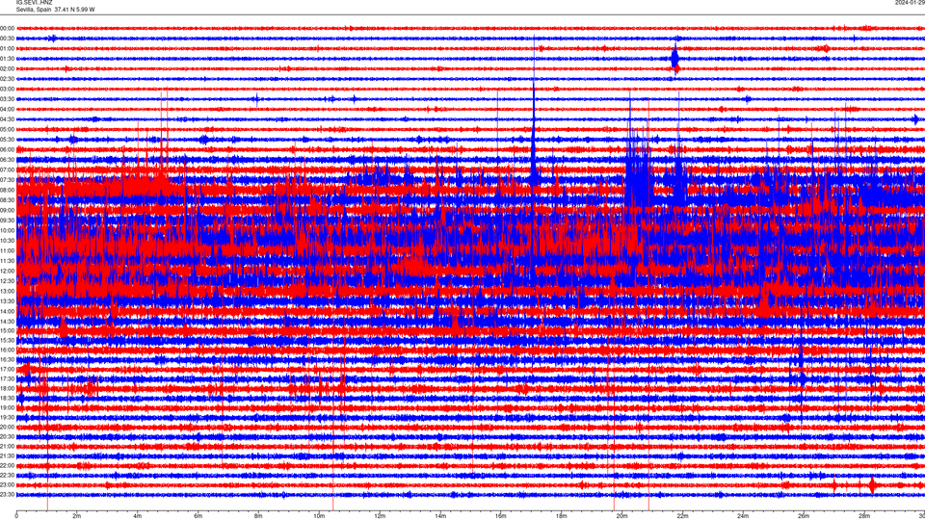Select the 20:00 time row label
Screen dimensions: 925x520
point(7,428)
